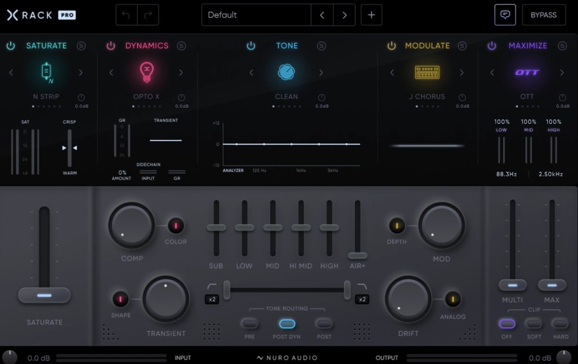578x364 pixels.
Task: Click the Air+ EQ slider handle
Action: coord(357,256)
